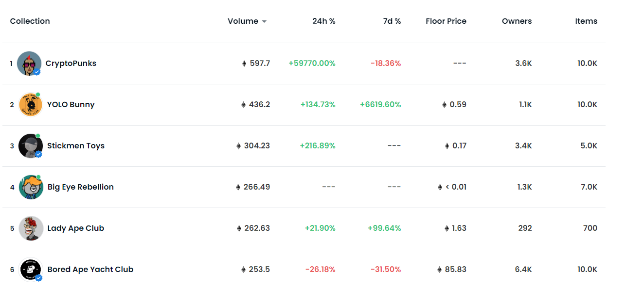The height and width of the screenshot is (289, 626).
Task: Click the +99.64% 7d change
Action: click(384, 228)
